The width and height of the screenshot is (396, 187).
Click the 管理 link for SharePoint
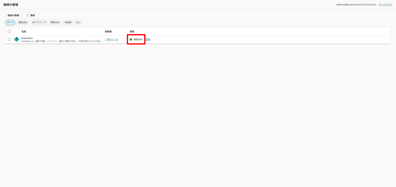[147, 39]
